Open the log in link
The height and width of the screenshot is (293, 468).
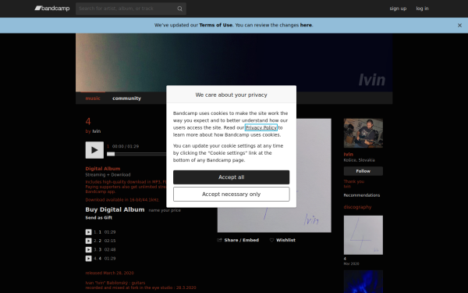tap(422, 9)
